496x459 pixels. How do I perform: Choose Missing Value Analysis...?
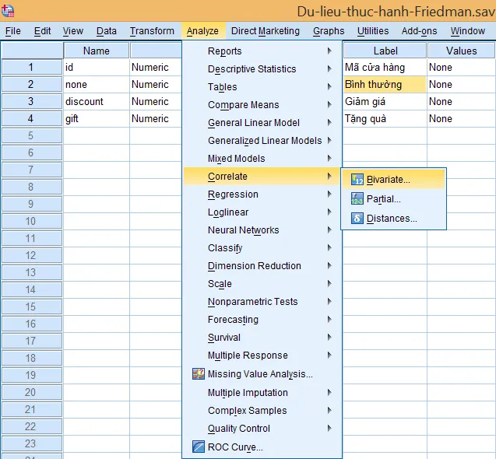262,374
